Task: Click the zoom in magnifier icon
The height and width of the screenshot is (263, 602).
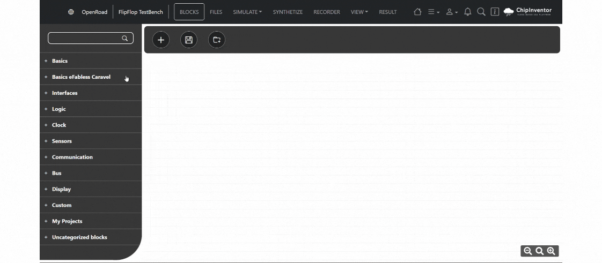Action: point(551,251)
